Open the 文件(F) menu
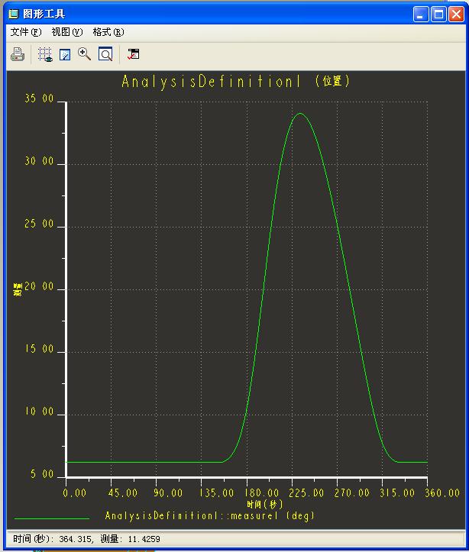Viewport: 469px width, 552px height. [x=26, y=32]
